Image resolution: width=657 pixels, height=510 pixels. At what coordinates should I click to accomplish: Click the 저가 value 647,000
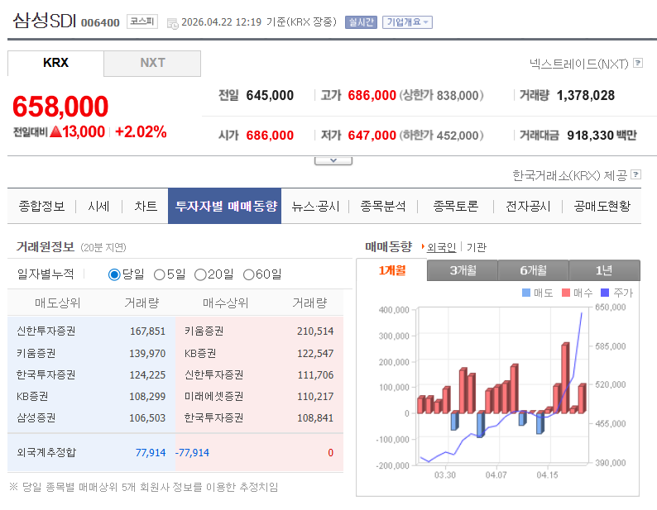pyautogui.click(x=372, y=136)
